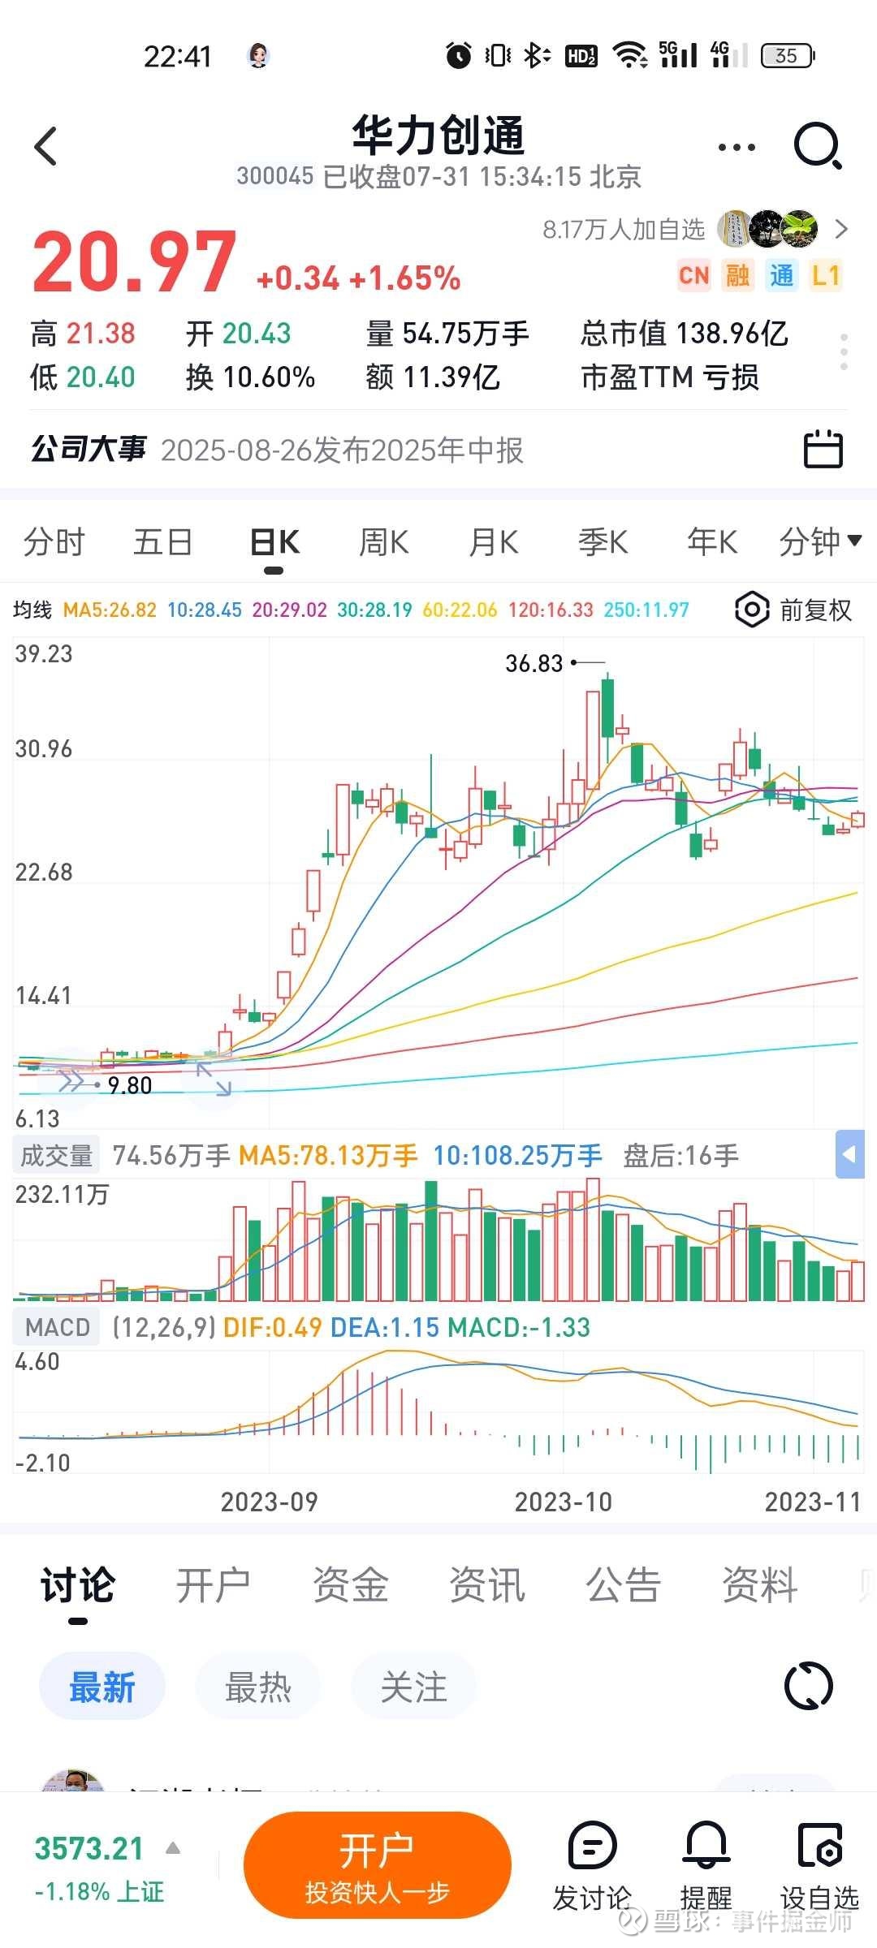
Task: Open the 开户 section tab
Action: pos(214,1585)
